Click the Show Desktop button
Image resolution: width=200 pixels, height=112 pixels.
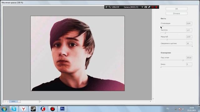(x=199, y=109)
